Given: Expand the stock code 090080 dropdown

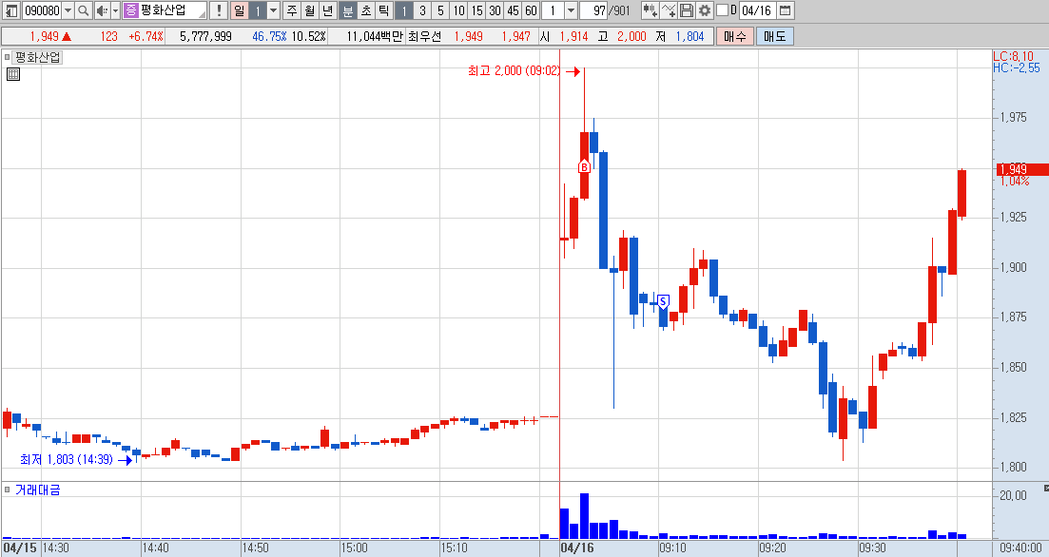Looking at the screenshot, I should click(x=68, y=10).
